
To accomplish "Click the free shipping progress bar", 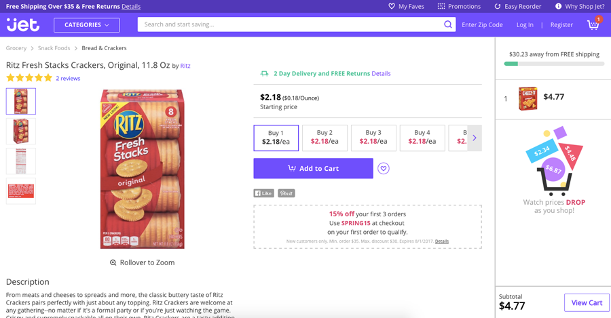I will pos(554,64).
